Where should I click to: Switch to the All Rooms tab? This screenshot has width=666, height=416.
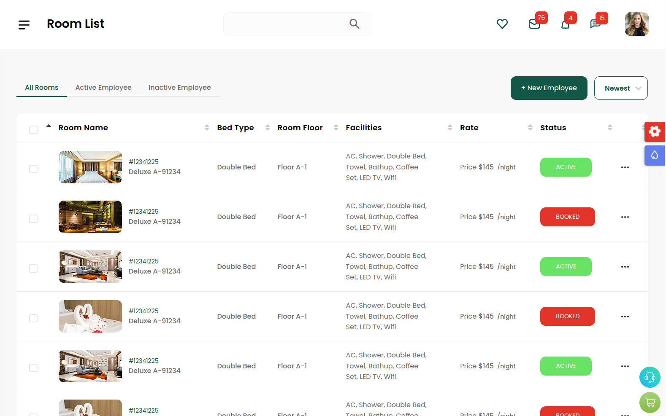(x=41, y=88)
